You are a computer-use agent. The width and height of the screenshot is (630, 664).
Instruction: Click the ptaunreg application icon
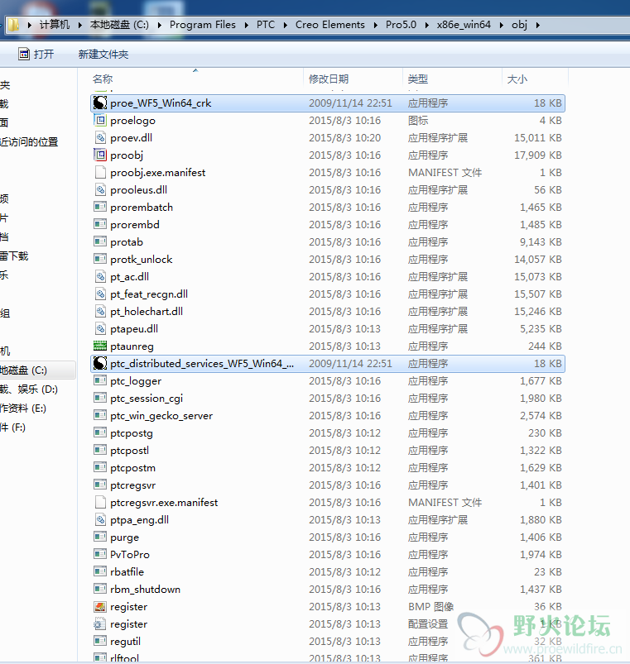coord(100,346)
